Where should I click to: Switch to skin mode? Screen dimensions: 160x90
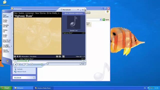point(83,64)
